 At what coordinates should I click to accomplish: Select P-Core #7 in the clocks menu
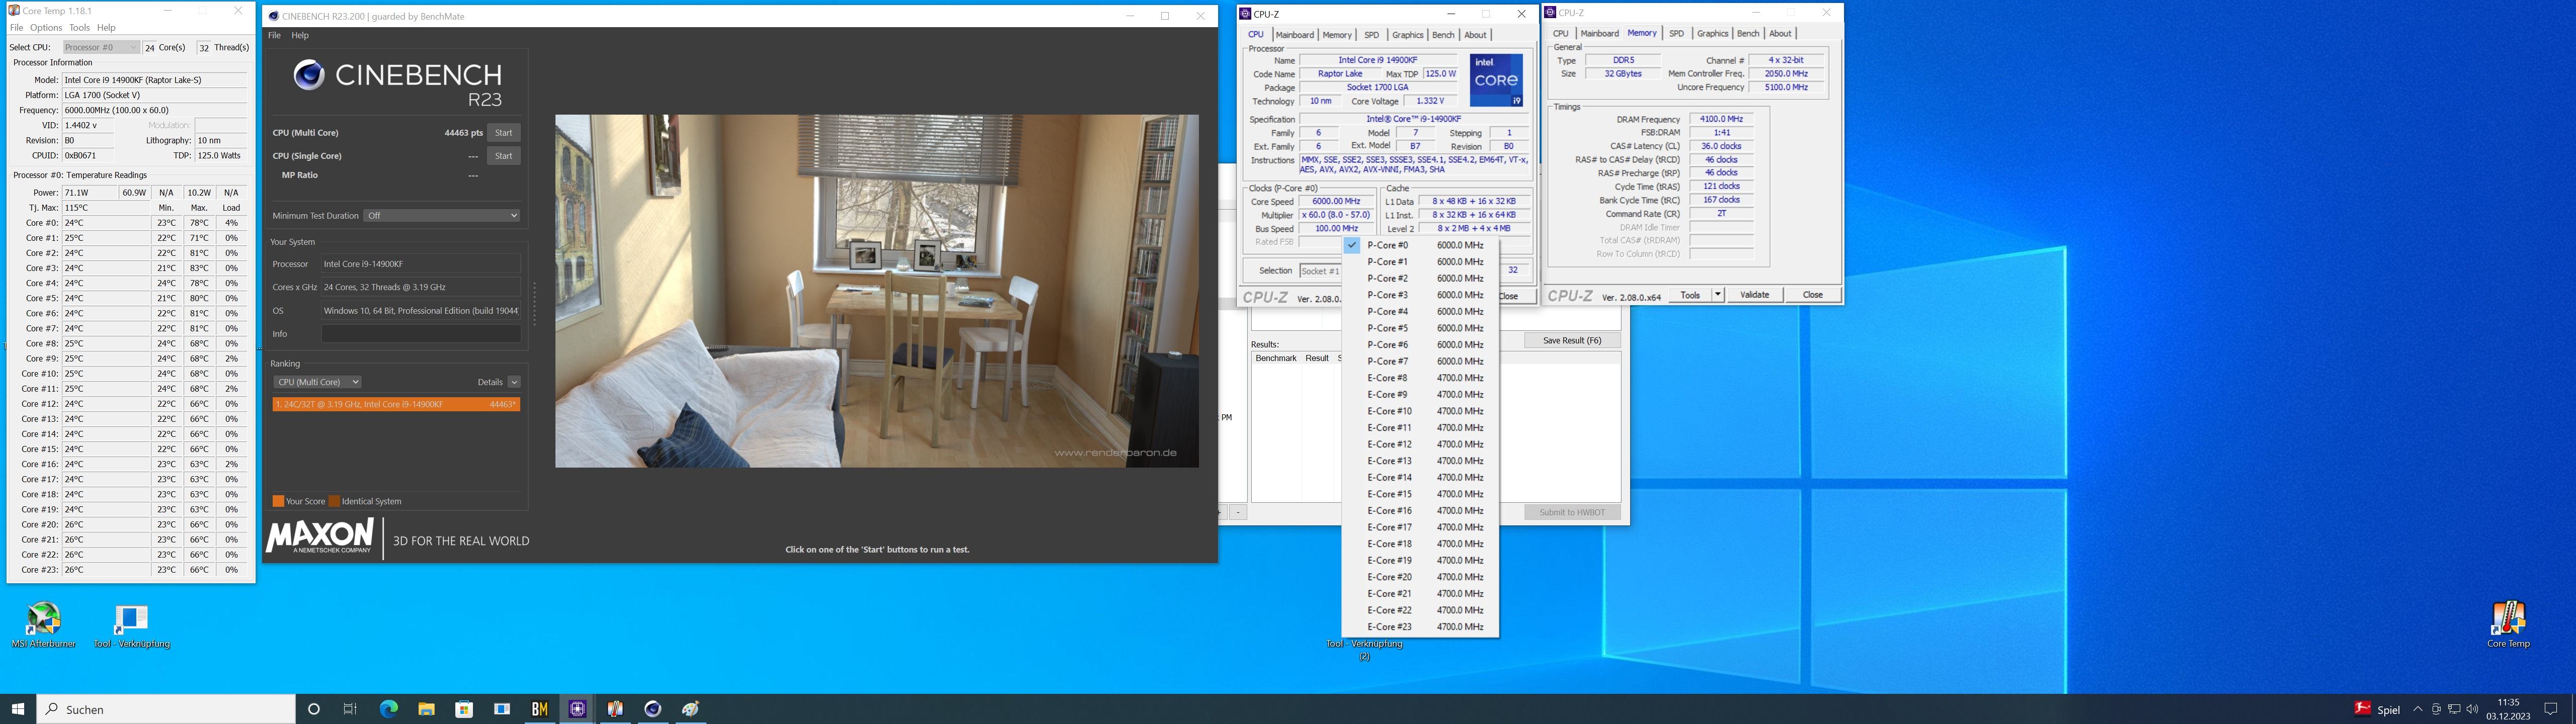pyautogui.click(x=1420, y=361)
